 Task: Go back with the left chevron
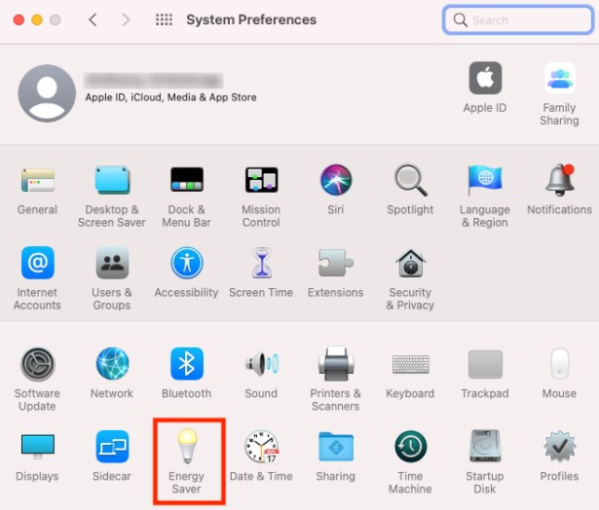tap(93, 19)
